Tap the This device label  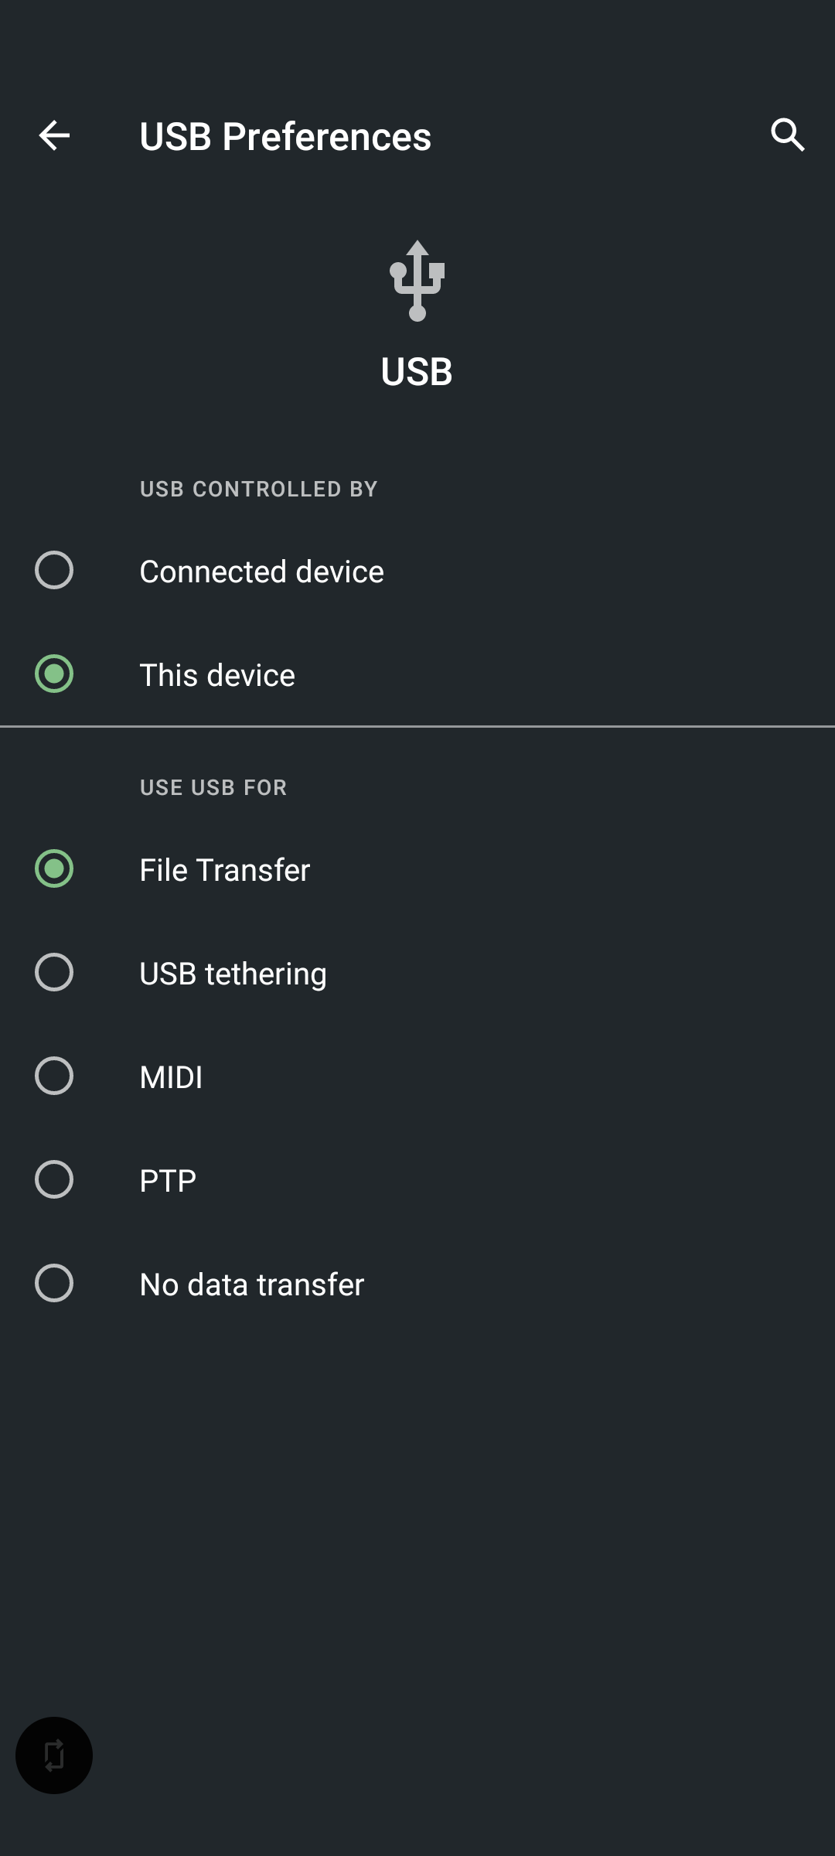coord(217,675)
